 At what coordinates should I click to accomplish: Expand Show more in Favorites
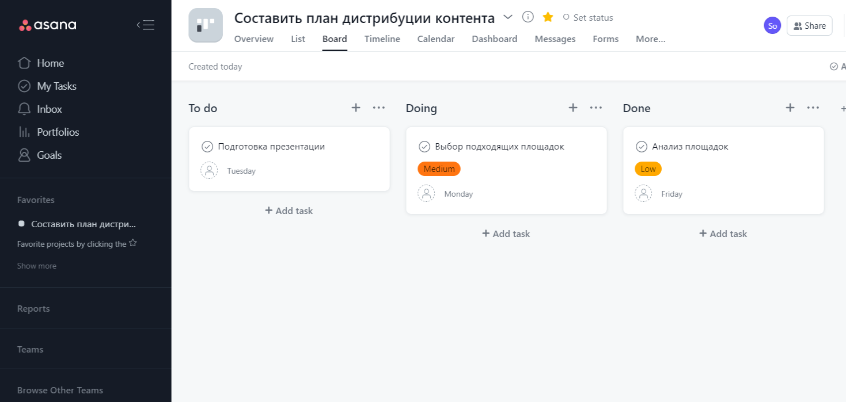coord(37,266)
